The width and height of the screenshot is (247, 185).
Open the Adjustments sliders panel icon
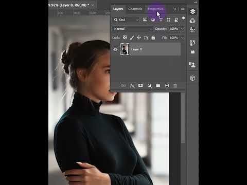click(x=192, y=30)
